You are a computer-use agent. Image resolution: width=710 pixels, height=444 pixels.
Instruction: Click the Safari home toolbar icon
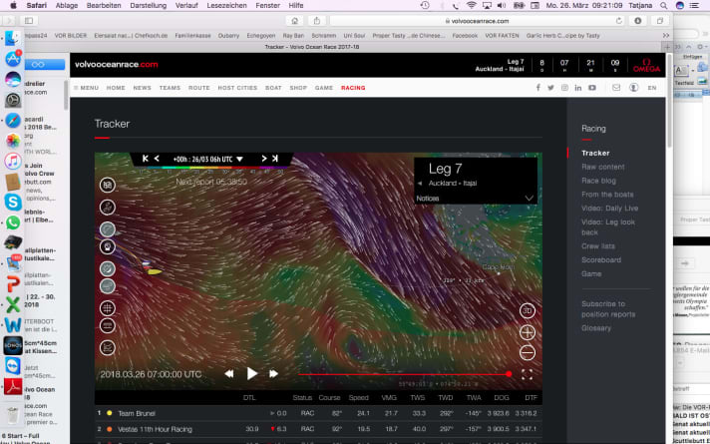point(294,21)
